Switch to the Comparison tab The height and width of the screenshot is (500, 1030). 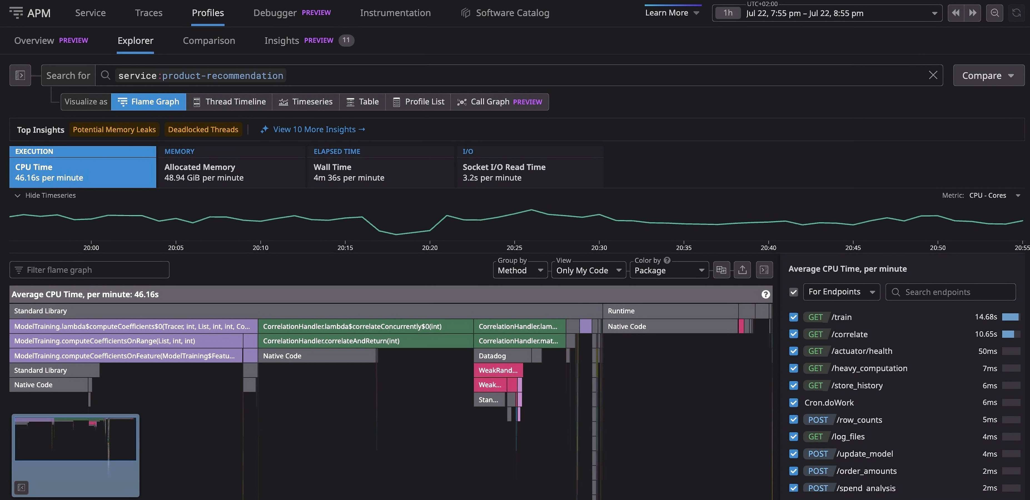pyautogui.click(x=209, y=40)
